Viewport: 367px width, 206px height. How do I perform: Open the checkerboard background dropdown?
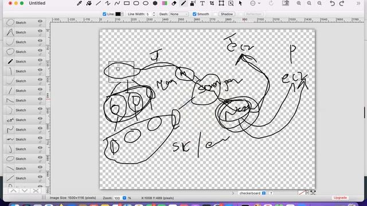264,193
